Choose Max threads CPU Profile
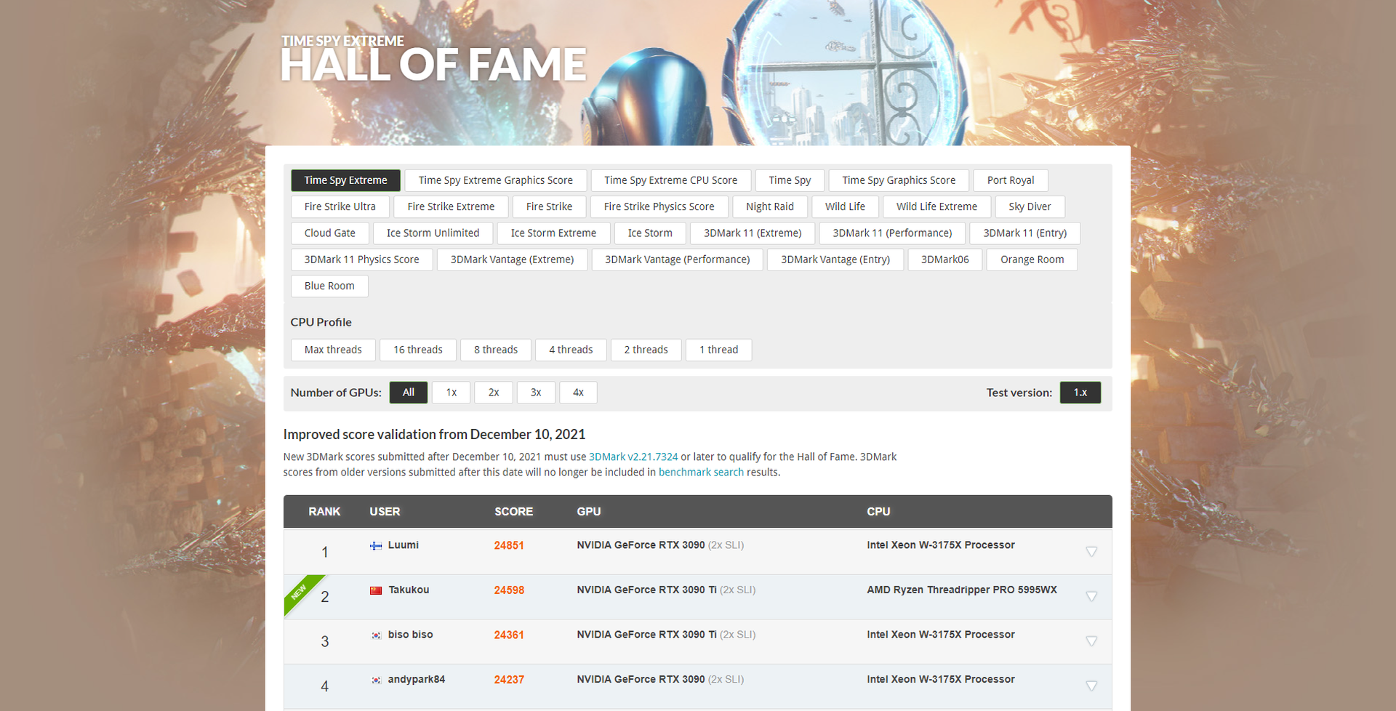Screen dimensions: 1396x711 pos(333,350)
